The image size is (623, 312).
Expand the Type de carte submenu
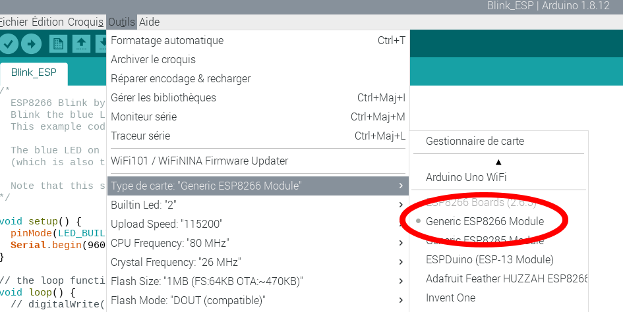(x=258, y=186)
